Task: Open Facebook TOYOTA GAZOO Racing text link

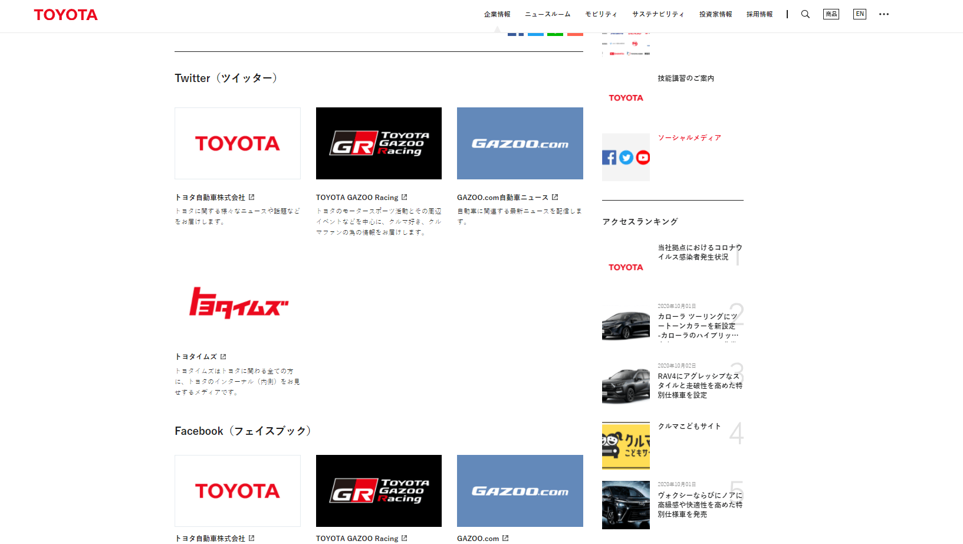Action: click(x=357, y=539)
